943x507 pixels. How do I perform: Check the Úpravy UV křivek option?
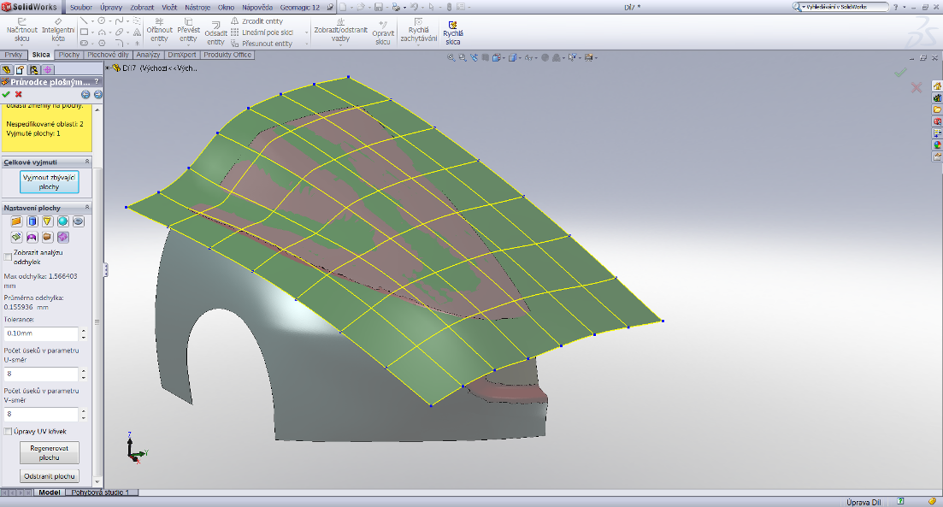click(9, 432)
